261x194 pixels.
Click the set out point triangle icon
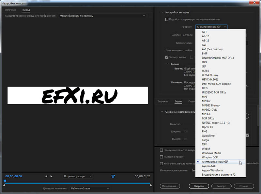[52, 176]
